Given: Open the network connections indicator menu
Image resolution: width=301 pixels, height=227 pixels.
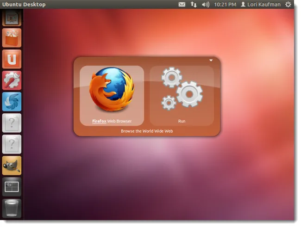Looking at the screenshot, I should click(x=194, y=5).
